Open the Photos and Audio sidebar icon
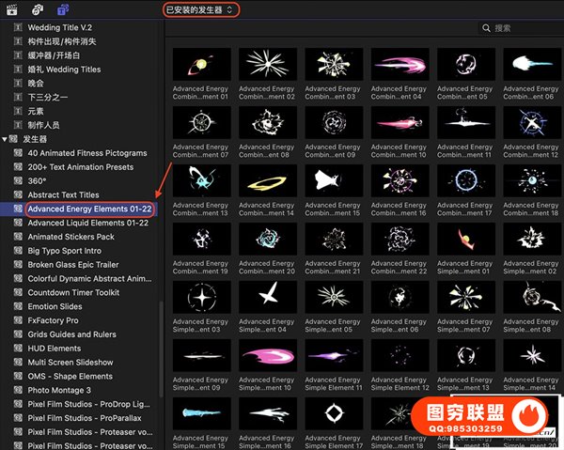The height and width of the screenshot is (450, 564). click(37, 8)
